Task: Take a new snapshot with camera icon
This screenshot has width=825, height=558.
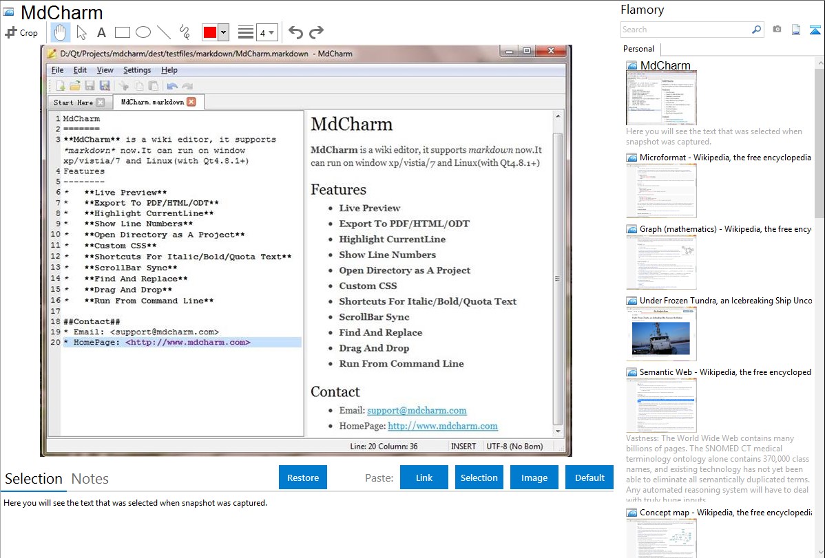Action: pos(777,30)
